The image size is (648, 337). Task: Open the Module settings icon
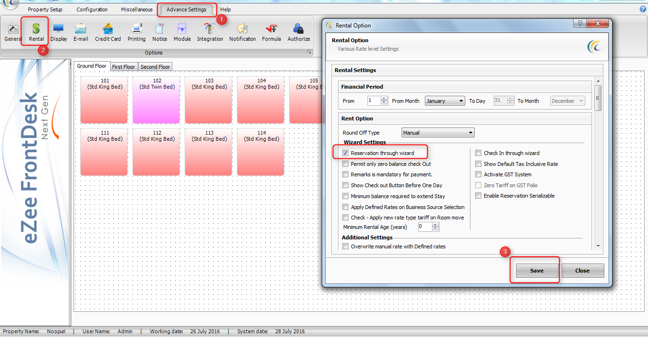coord(182,32)
